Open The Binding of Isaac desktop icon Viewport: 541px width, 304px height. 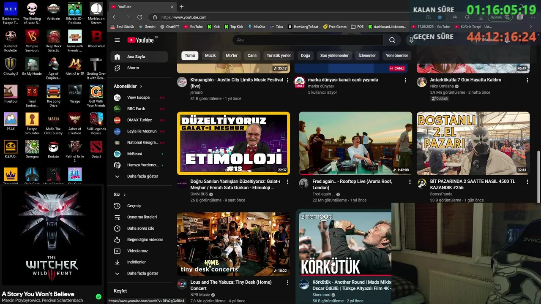tap(32, 14)
